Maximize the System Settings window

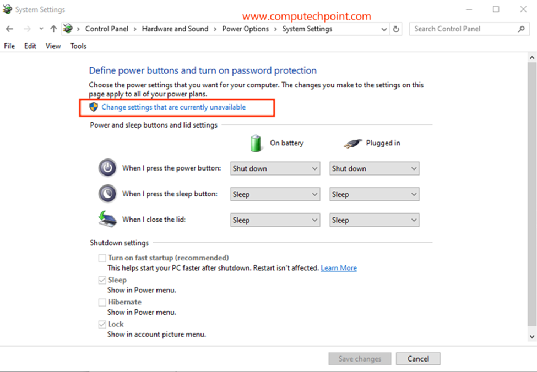[496, 9]
